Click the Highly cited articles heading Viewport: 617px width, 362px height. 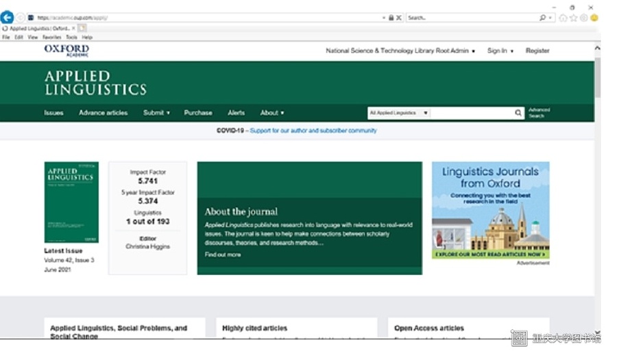(254, 328)
